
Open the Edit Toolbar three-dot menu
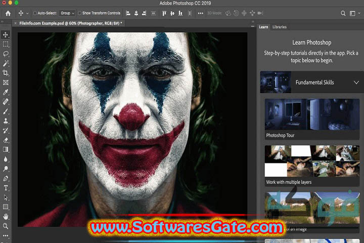coord(6,235)
